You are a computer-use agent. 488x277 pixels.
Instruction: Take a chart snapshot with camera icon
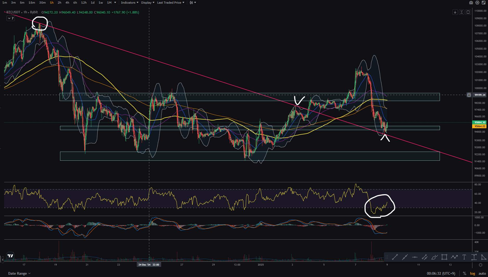(x=471, y=3)
